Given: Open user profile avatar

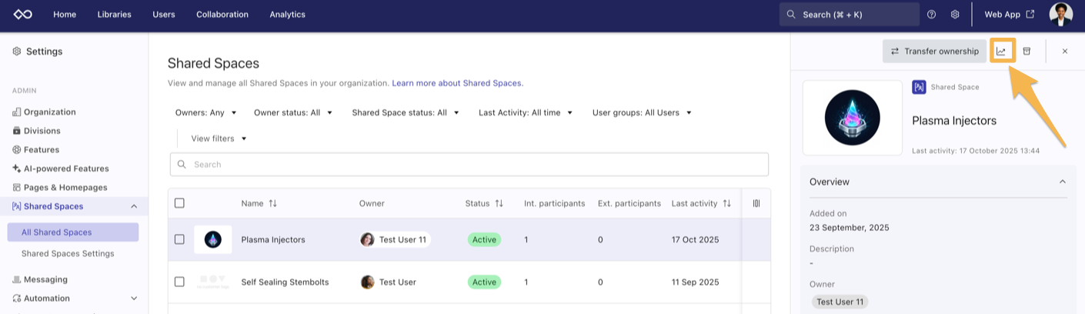Looking at the screenshot, I should pyautogui.click(x=1060, y=15).
